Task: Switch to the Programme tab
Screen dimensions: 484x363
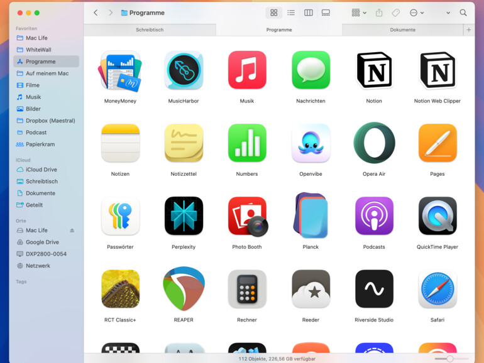Action: coord(279,30)
